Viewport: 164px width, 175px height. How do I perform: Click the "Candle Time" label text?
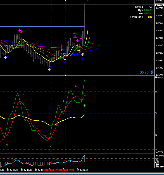pos(136,17)
